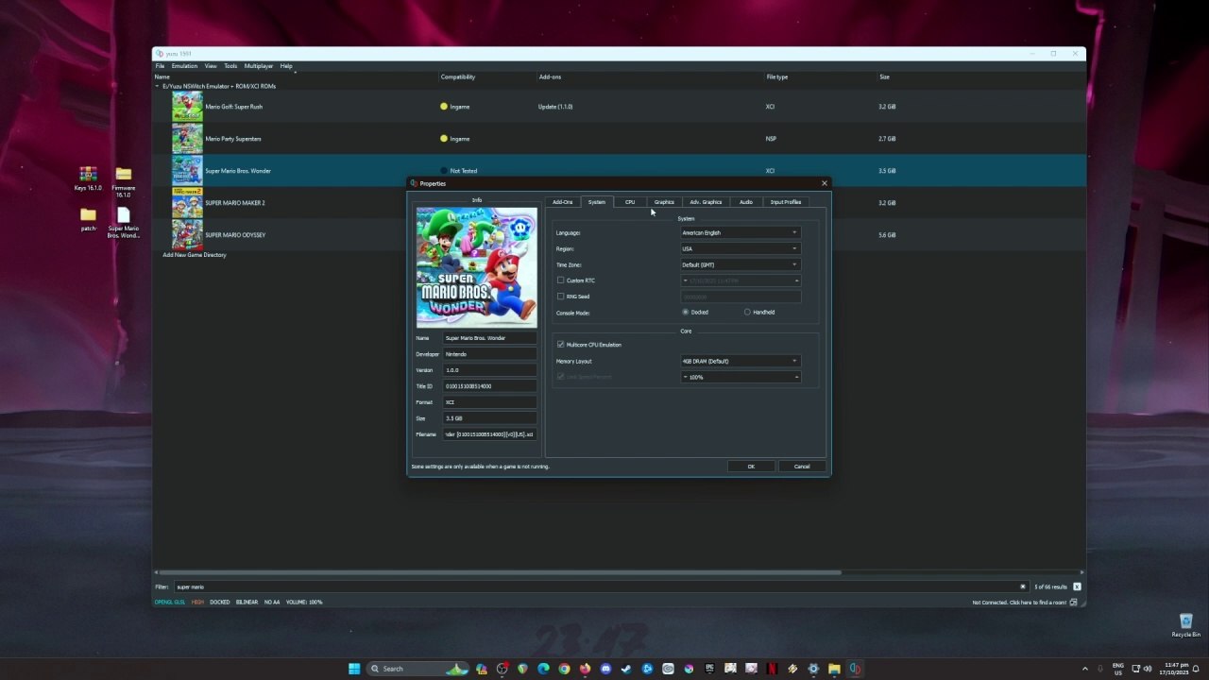Open Google Chrome in taskbar
The height and width of the screenshot is (680, 1209).
[x=564, y=669]
